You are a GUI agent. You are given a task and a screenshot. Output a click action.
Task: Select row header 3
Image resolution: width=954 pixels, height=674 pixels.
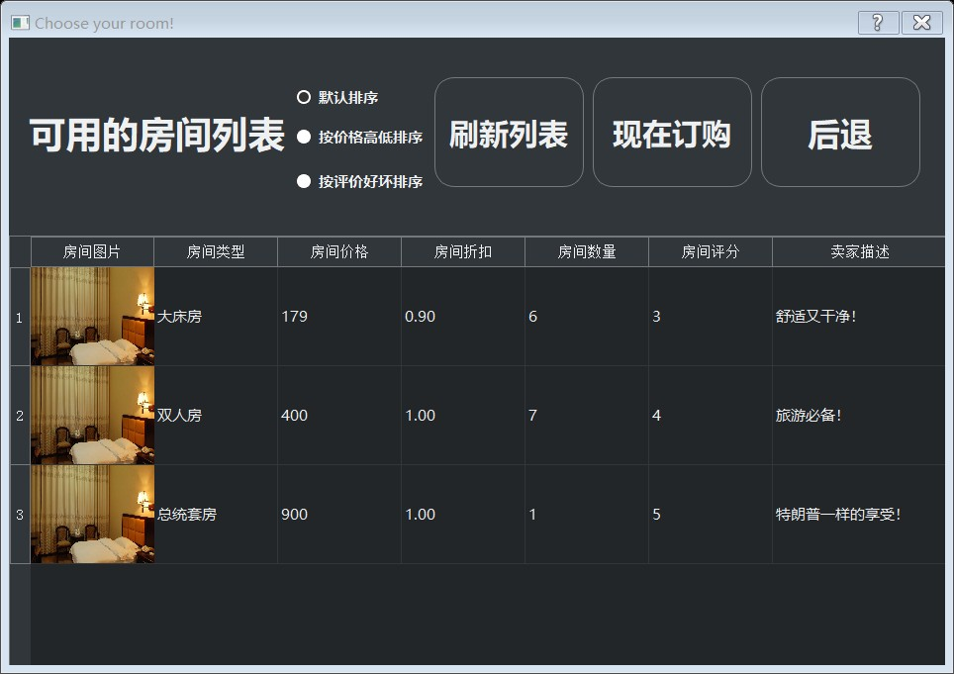pyautogui.click(x=20, y=515)
